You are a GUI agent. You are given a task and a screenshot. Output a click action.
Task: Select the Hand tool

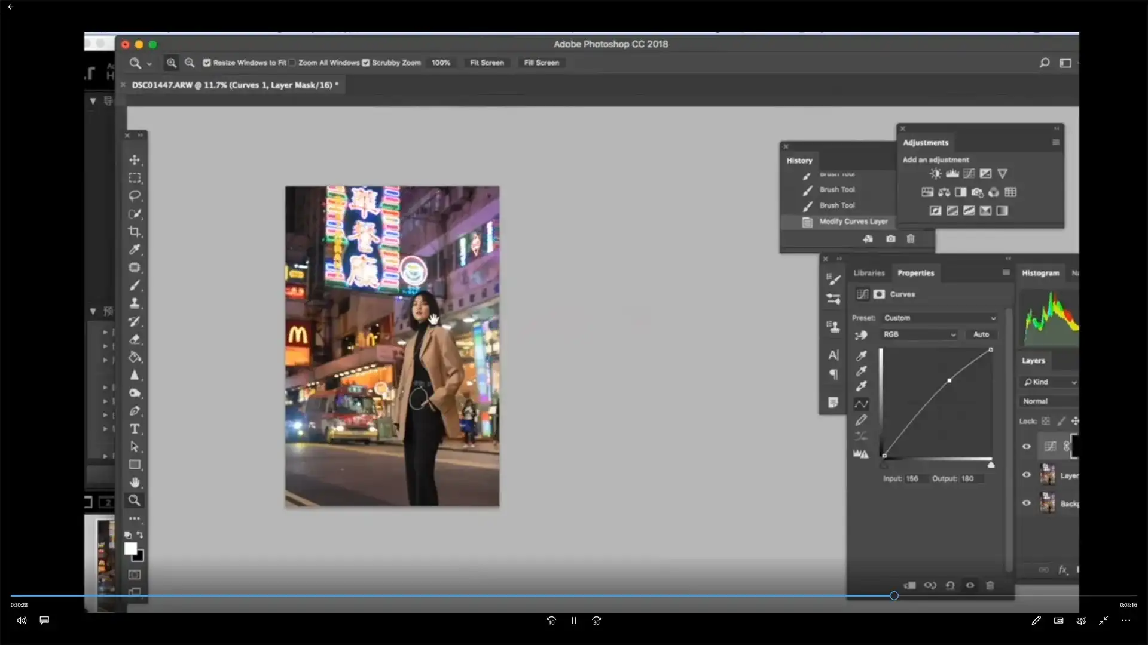[135, 483]
